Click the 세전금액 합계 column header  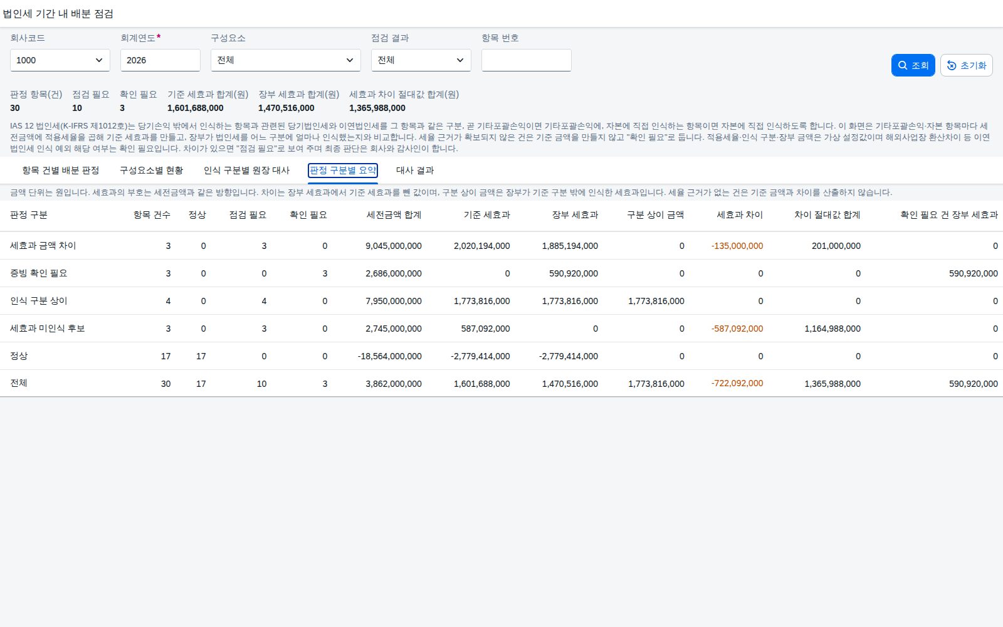(x=394, y=215)
